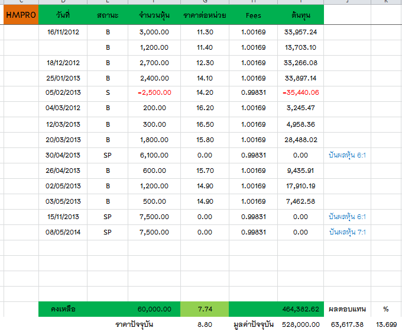Select price cell 11.40
The height and width of the screenshot is (331, 402).
pos(205,47)
